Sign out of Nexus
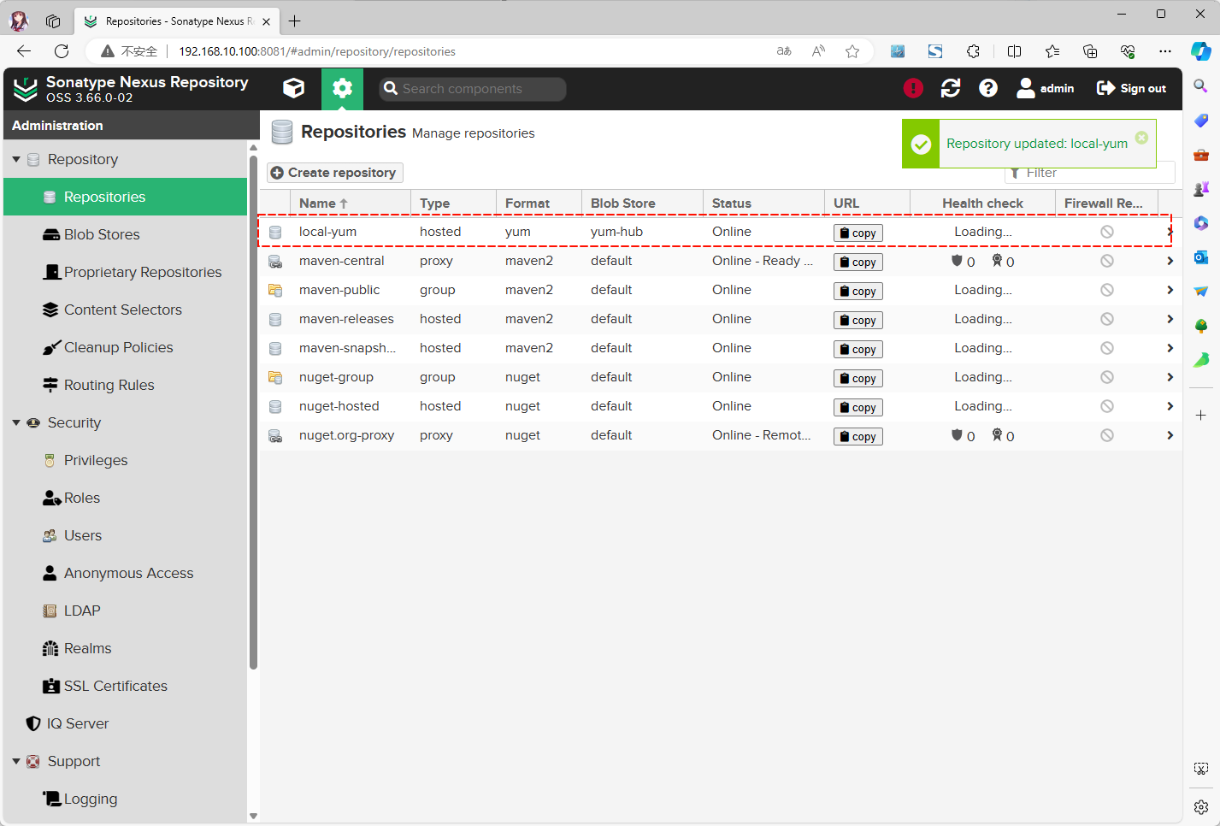This screenshot has width=1220, height=826. click(1131, 88)
